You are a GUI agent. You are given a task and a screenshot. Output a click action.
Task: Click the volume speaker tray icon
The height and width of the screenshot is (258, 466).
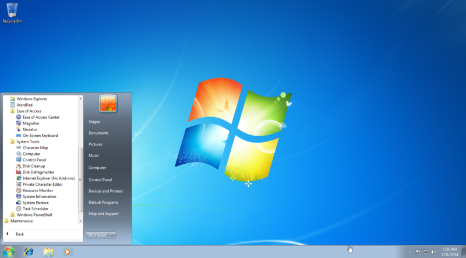pyautogui.click(x=433, y=252)
